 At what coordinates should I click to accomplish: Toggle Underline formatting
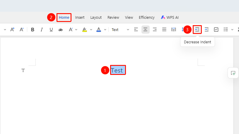(51, 30)
